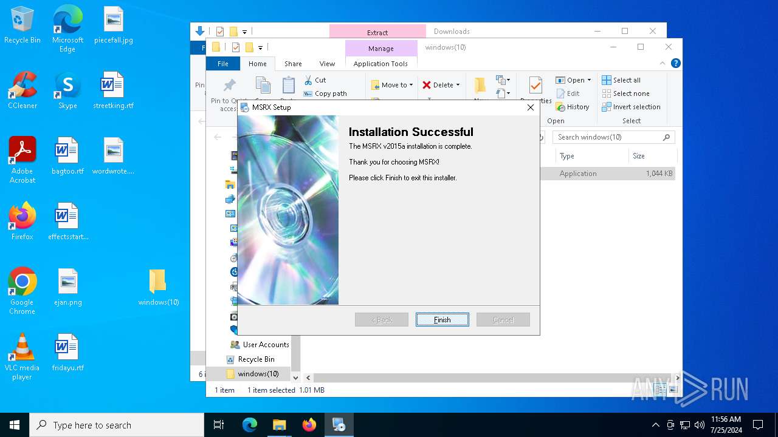The height and width of the screenshot is (437, 778).
Task: Show hidden system tray icons
Action: [x=655, y=425]
